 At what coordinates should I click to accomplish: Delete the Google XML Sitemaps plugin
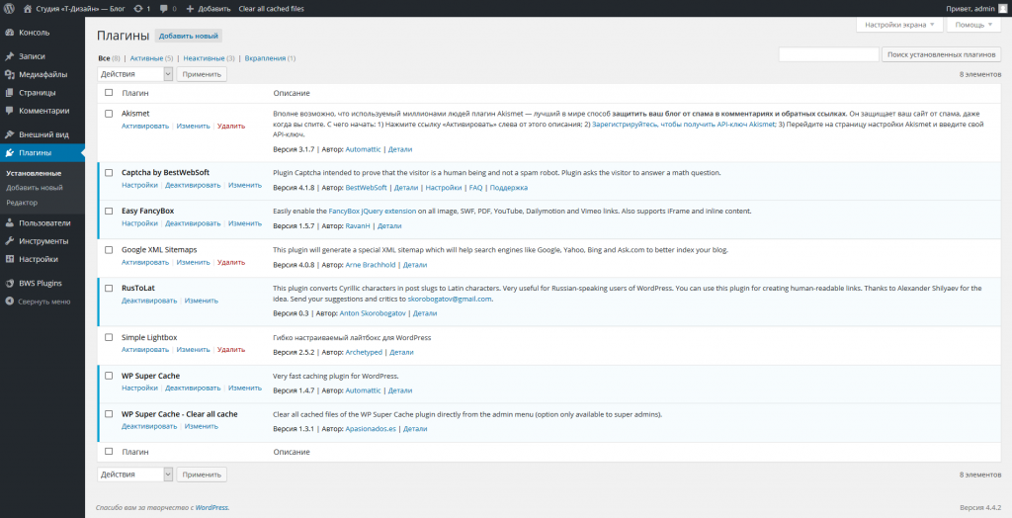(x=231, y=262)
